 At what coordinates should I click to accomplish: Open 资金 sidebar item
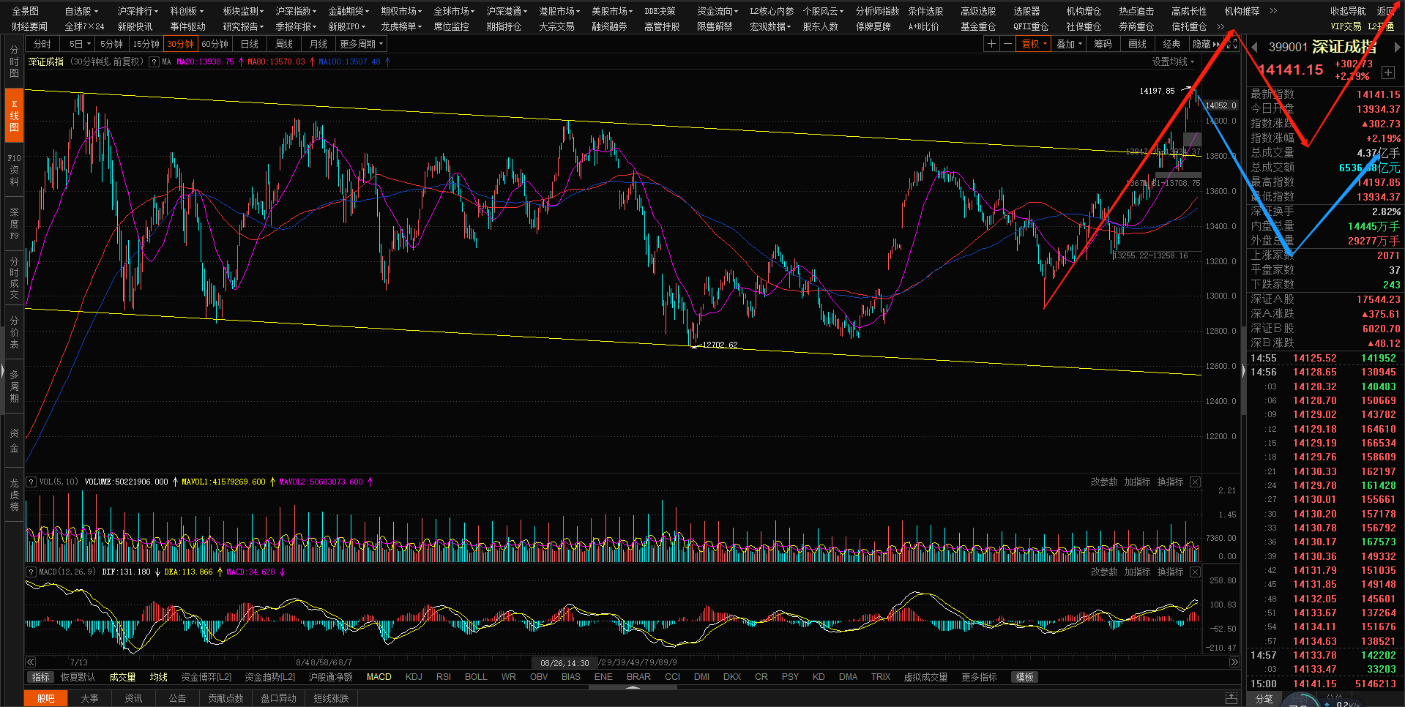14,441
